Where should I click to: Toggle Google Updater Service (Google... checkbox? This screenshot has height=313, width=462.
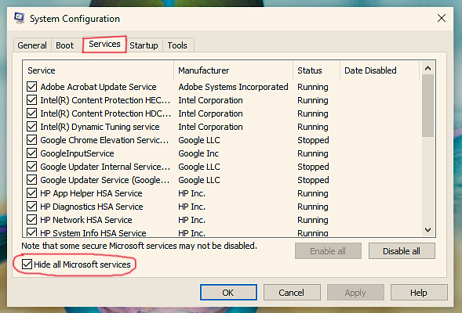tap(31, 180)
